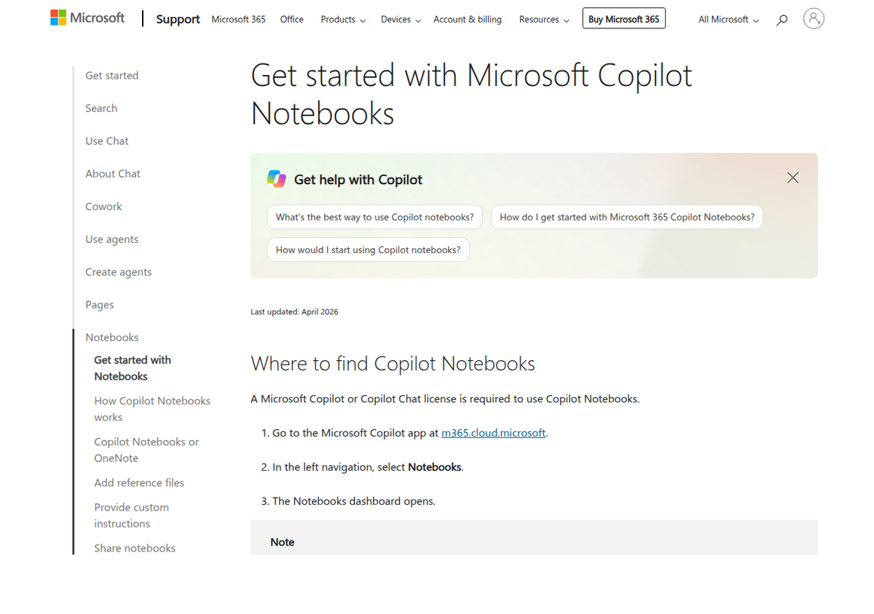Expand the Products dropdown menu

coord(343,20)
